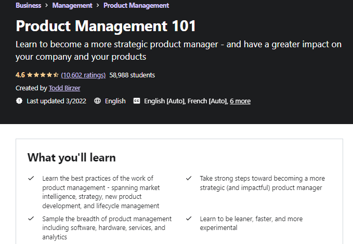Click checkmark beside leaner, faster item
The height and width of the screenshot is (244, 353).
click(x=189, y=219)
